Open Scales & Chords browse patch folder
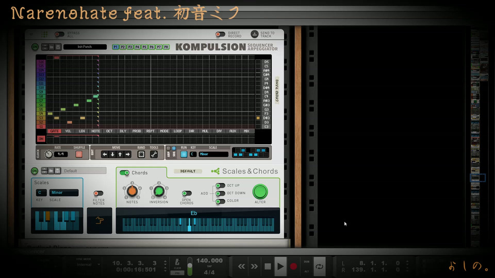Image resolution: width=495 pixels, height=278 pixels. 51,171
